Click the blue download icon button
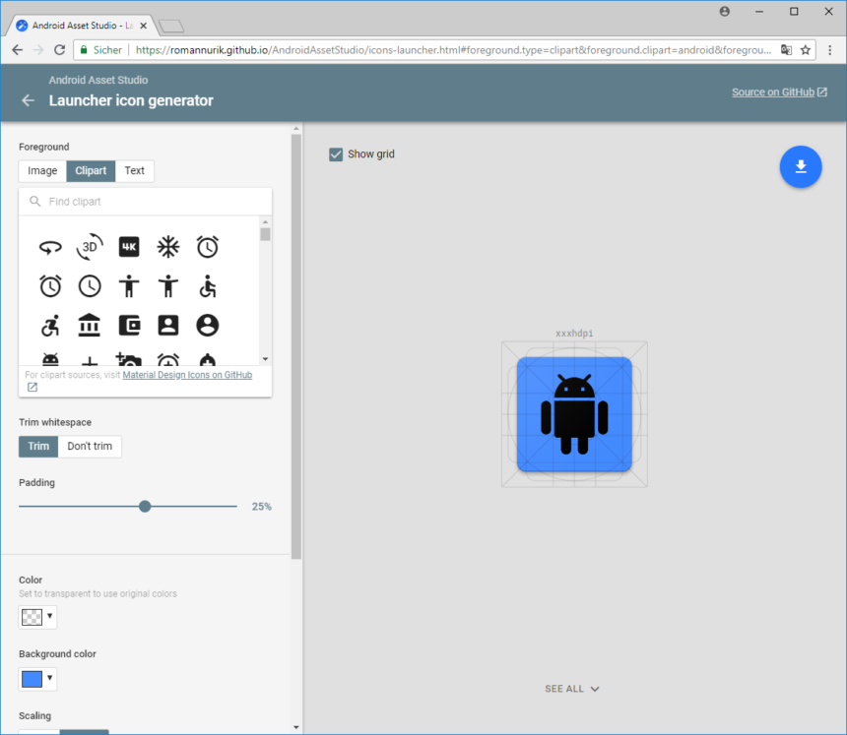 coord(801,167)
